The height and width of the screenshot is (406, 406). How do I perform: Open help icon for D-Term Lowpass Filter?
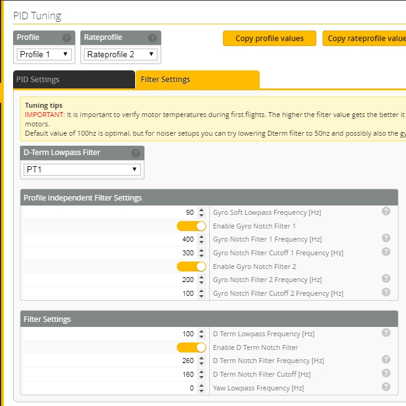click(x=136, y=153)
